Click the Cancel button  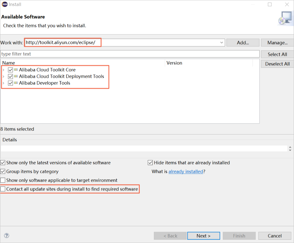[275, 236]
